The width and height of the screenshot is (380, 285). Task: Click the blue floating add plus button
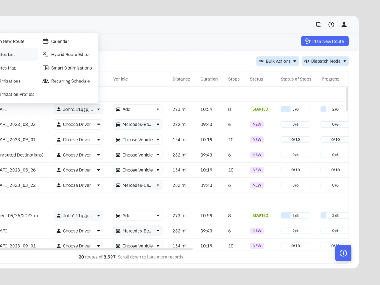[x=343, y=253]
